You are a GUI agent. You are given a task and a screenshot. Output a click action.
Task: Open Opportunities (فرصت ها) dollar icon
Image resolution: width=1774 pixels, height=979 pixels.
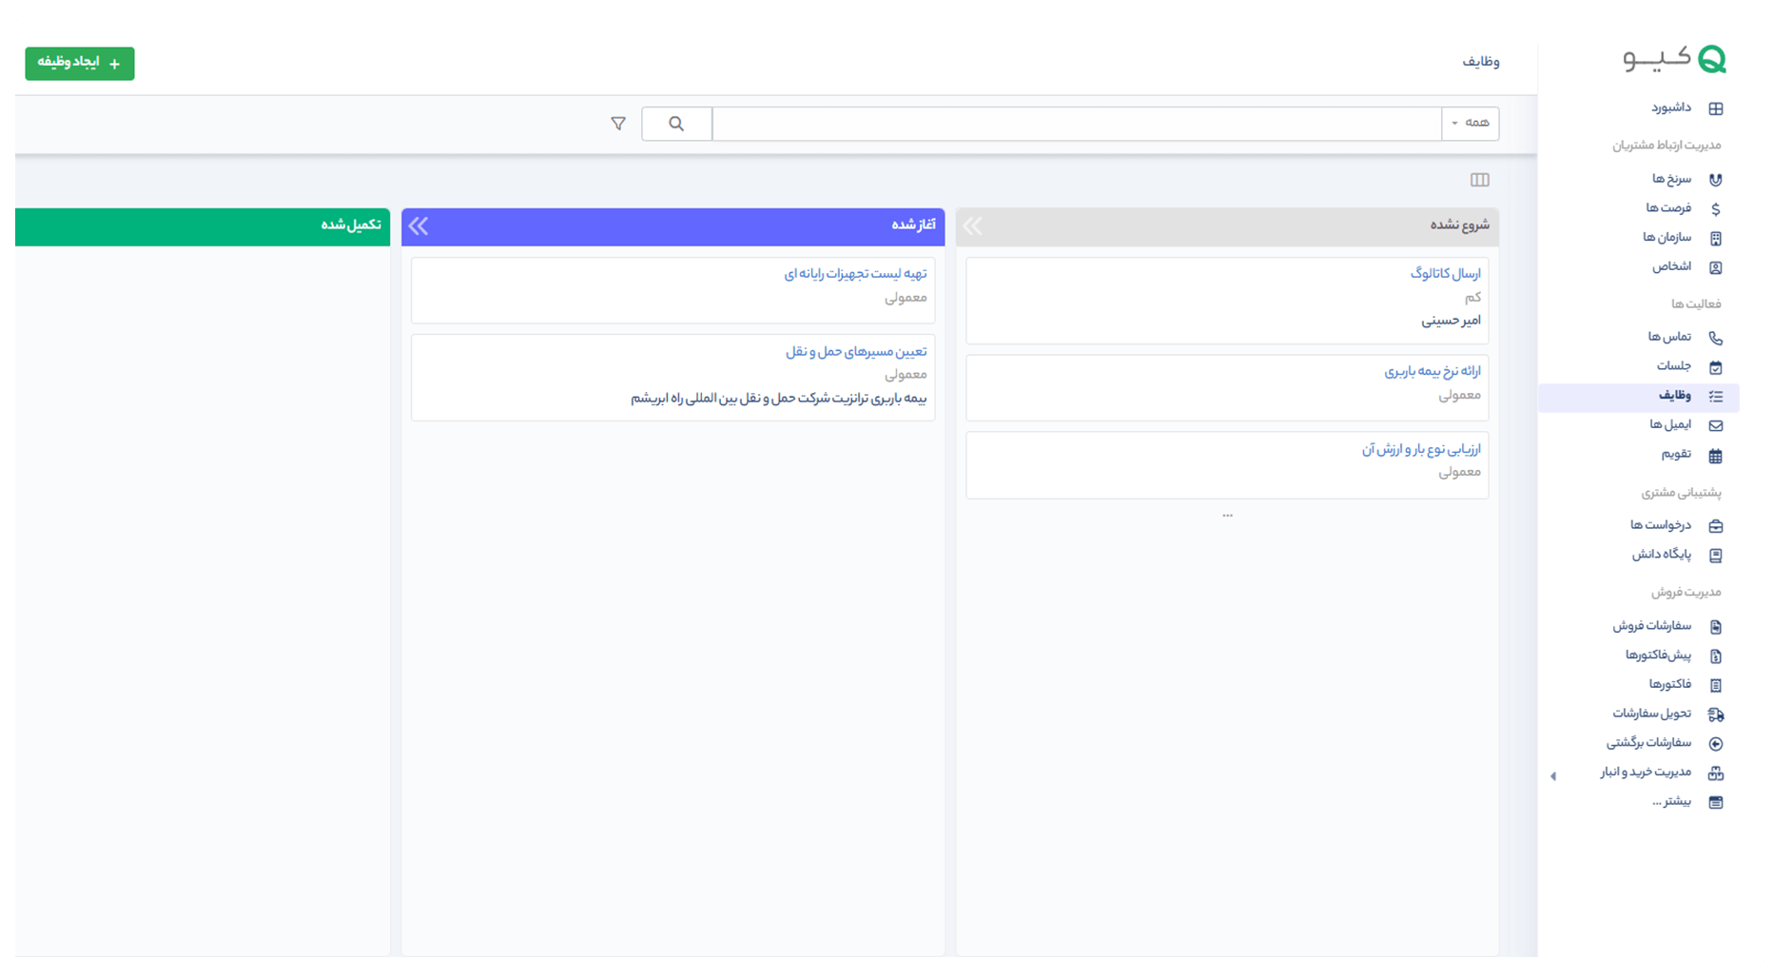[1715, 209]
